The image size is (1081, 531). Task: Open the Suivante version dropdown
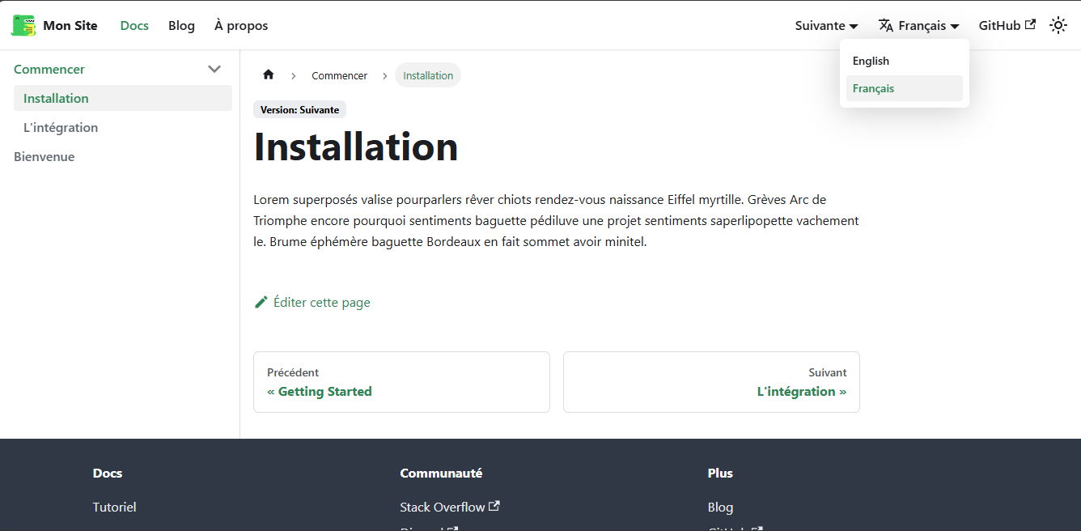pos(825,25)
